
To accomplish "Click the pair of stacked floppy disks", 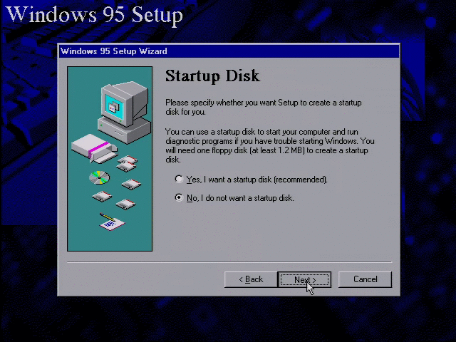I will pos(127,163).
